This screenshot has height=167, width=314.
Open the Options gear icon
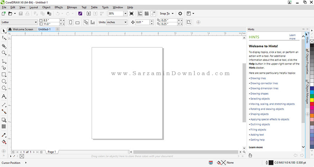coord(180,14)
